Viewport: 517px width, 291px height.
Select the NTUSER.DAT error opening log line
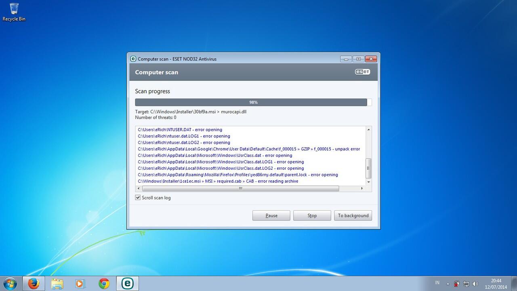[180, 130]
